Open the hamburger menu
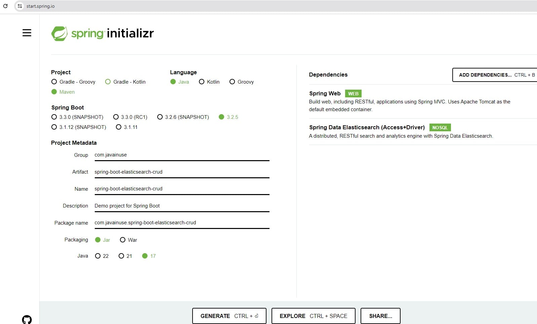 27,33
